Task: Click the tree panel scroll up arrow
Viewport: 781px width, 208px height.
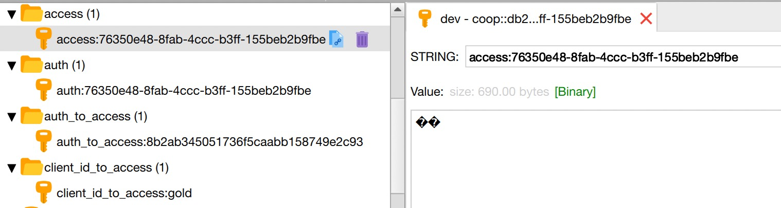Action: [x=398, y=9]
